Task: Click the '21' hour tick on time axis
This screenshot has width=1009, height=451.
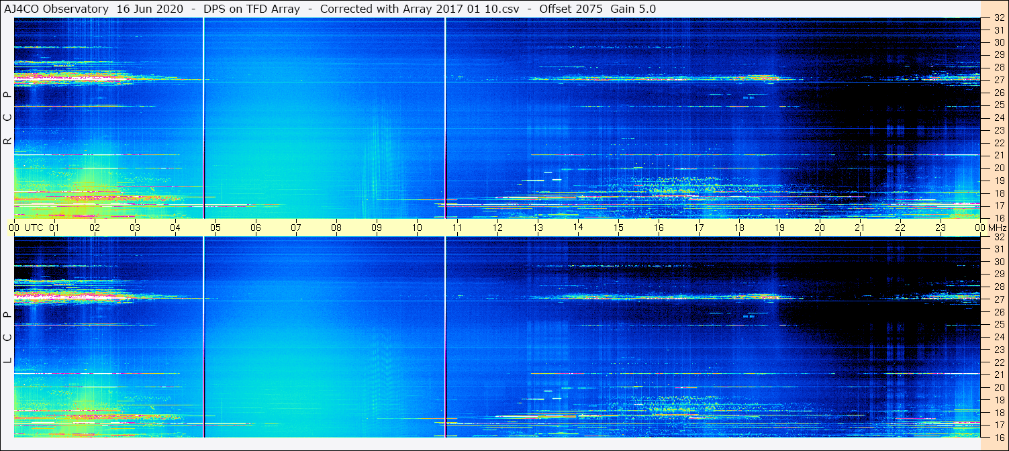Action: tap(860, 228)
